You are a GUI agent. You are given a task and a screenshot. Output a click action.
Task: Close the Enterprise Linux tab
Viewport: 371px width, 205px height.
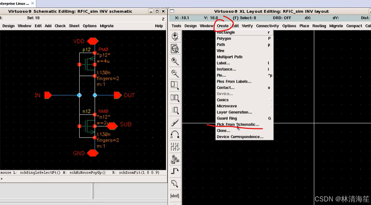33,4
